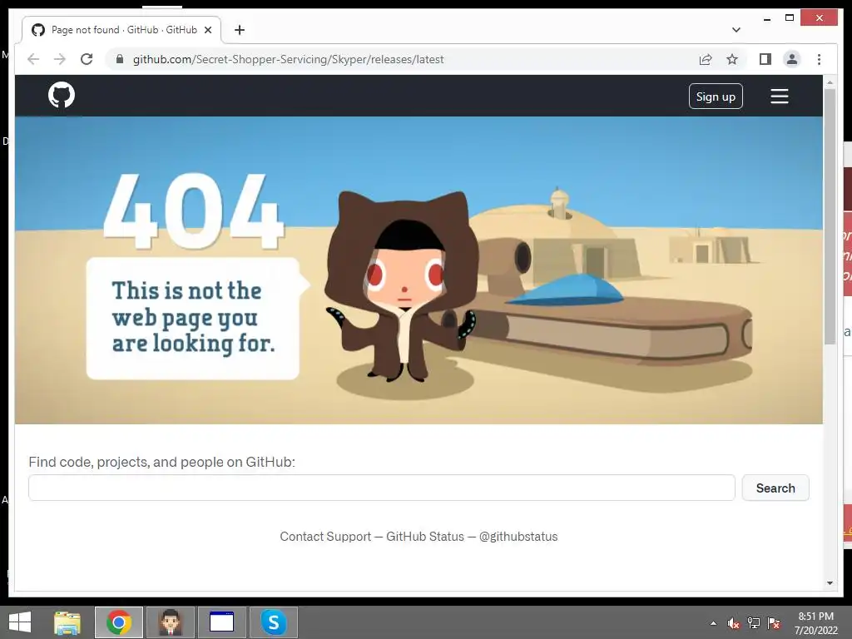This screenshot has width=852, height=639.
Task: Click the scrollbar down arrow
Action: click(830, 583)
